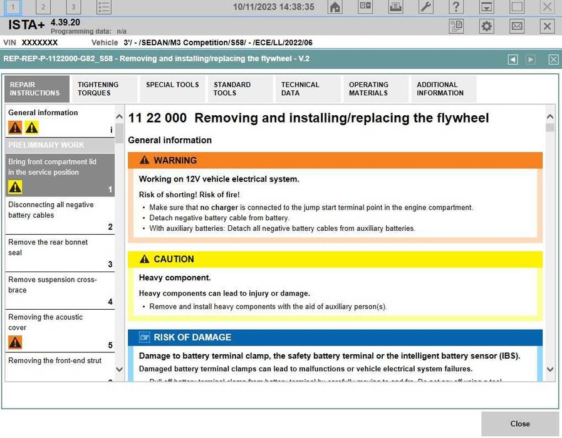Screen dimensions: 562x438
Task: Click the collapse-window tray icon
Action: click(x=486, y=7)
